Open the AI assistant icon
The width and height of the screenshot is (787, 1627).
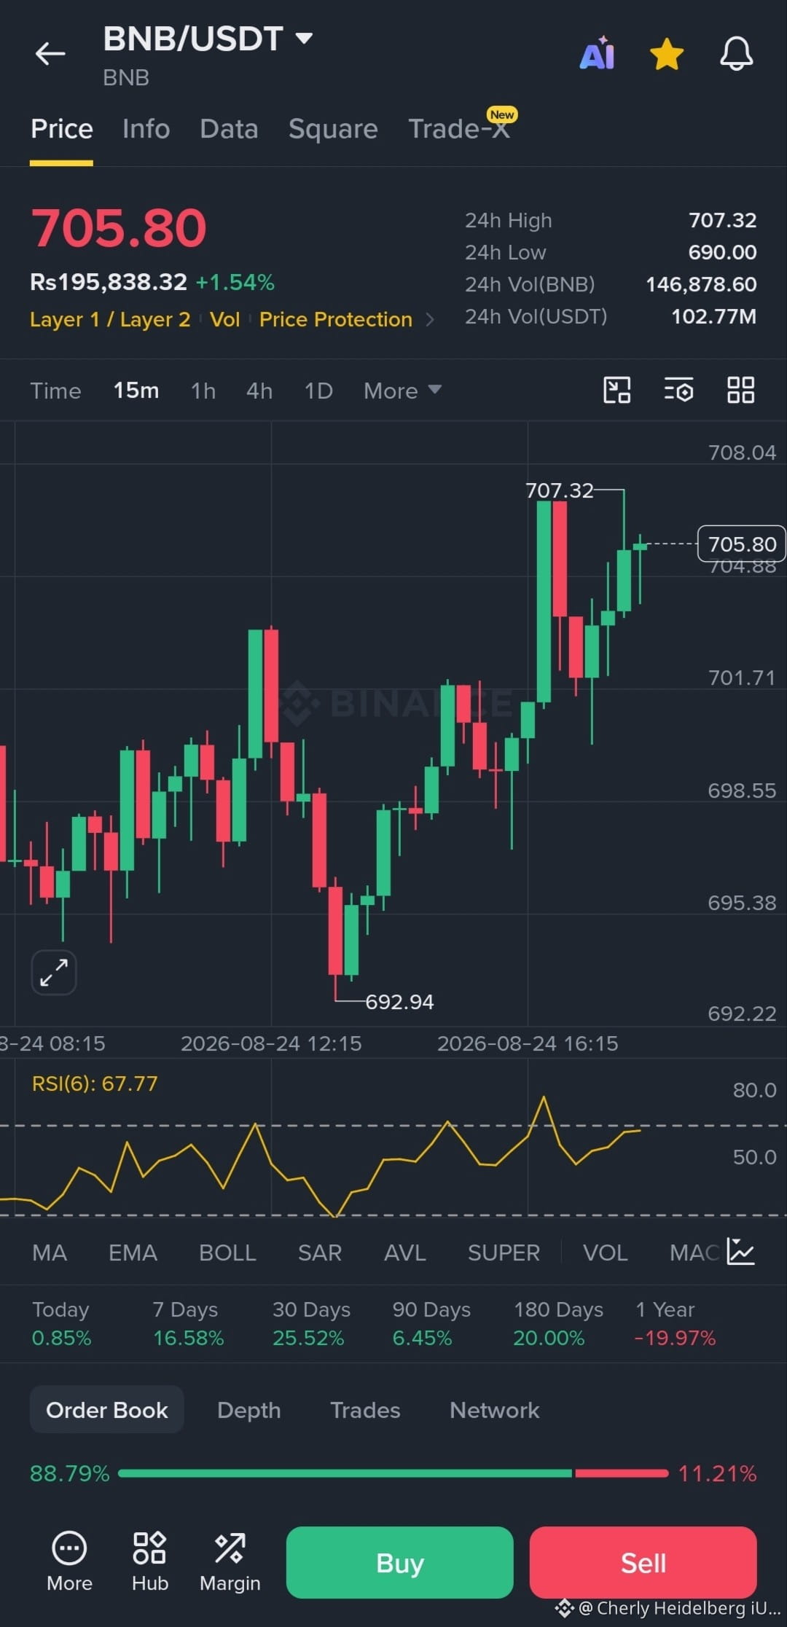597,53
